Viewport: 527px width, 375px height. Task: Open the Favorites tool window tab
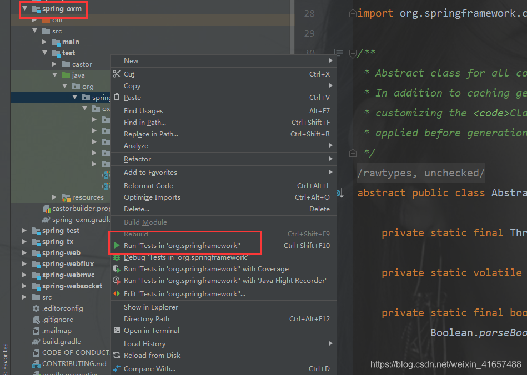point(4,358)
